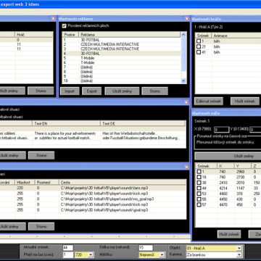The image size is (261, 261).
Task: Select row 7 (žádná) in Reklama list
Action: point(121,67)
